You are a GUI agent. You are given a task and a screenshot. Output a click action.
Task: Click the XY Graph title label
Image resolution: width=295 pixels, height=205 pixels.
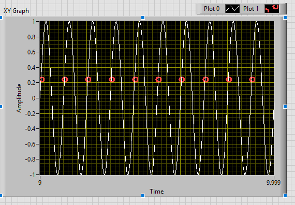pos(16,11)
